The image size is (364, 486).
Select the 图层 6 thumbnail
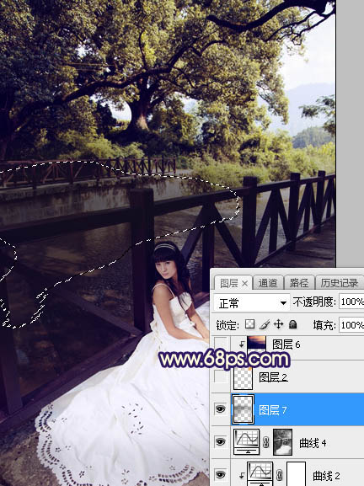pos(256,344)
